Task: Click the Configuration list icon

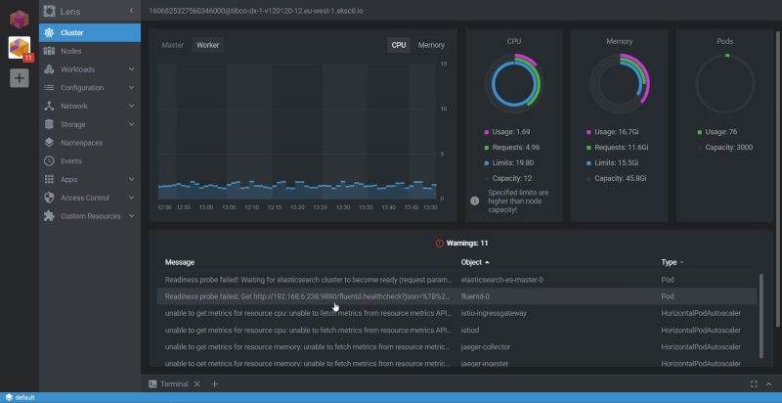Action: tap(49, 88)
